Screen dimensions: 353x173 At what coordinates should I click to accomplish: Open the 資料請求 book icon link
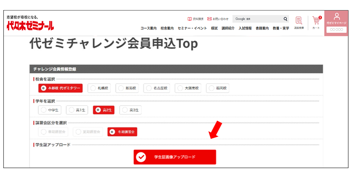point(190,19)
